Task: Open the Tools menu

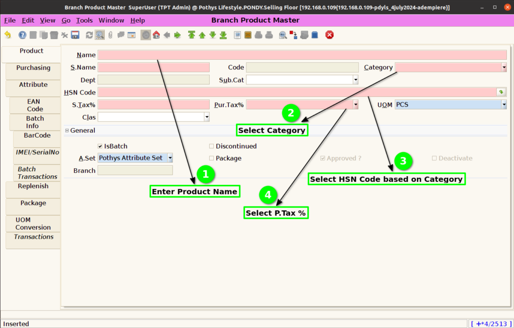Action: [84, 20]
